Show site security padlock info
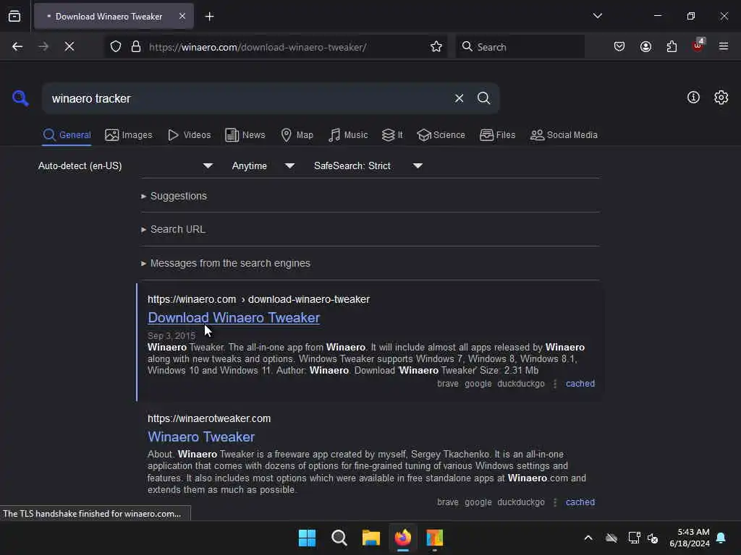741x555 pixels. pos(135,47)
